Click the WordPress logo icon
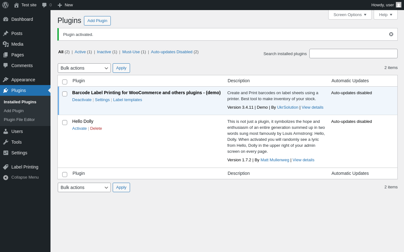The height and width of the screenshot is (252, 404). point(5,5)
